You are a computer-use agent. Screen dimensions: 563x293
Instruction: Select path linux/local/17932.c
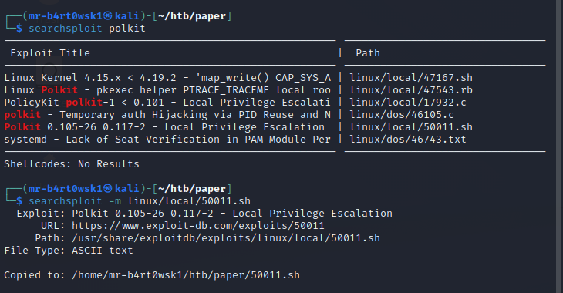click(x=408, y=103)
